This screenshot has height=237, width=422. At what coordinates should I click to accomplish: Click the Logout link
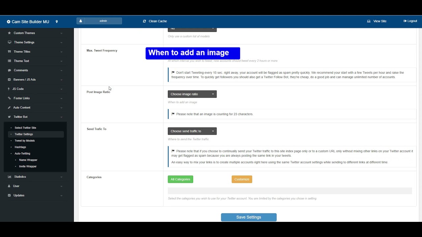click(410, 21)
